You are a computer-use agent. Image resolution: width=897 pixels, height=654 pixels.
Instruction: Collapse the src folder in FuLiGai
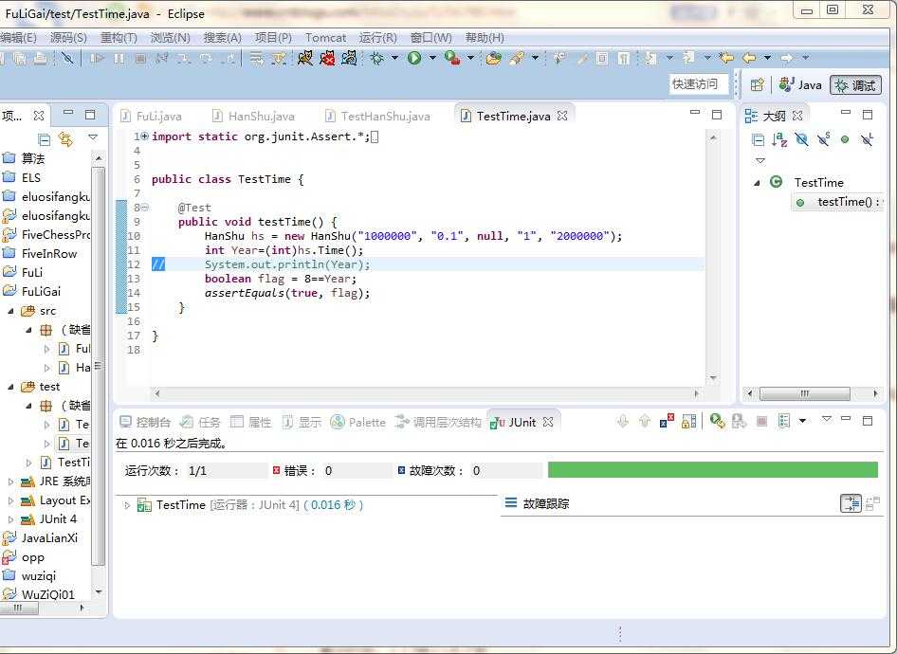10,311
